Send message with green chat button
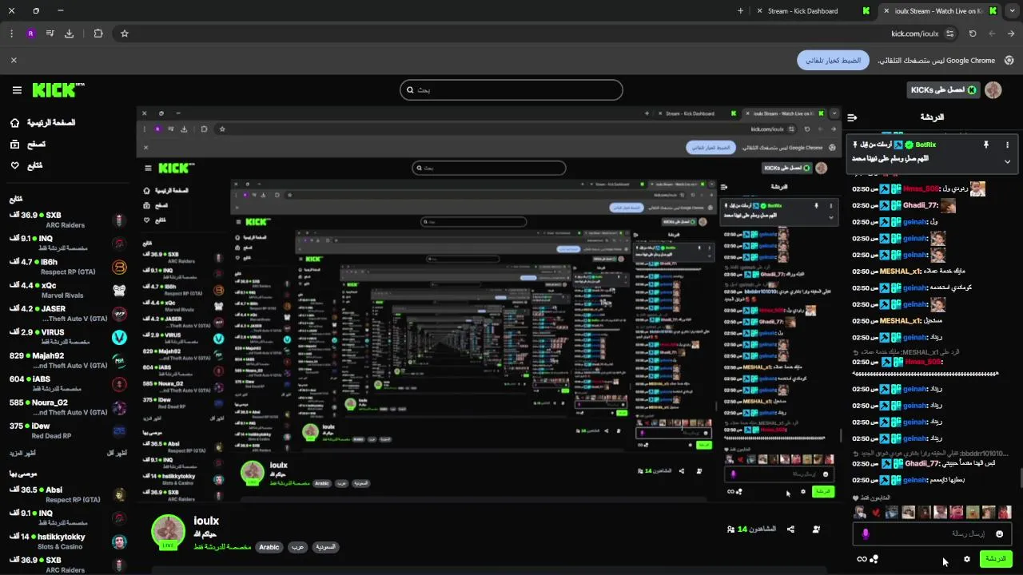This screenshot has width=1023, height=575. tap(996, 558)
